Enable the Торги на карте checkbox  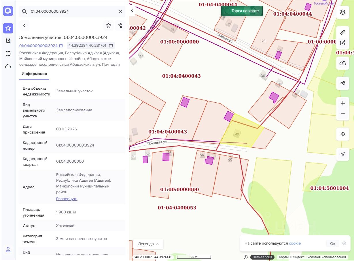click(227, 11)
